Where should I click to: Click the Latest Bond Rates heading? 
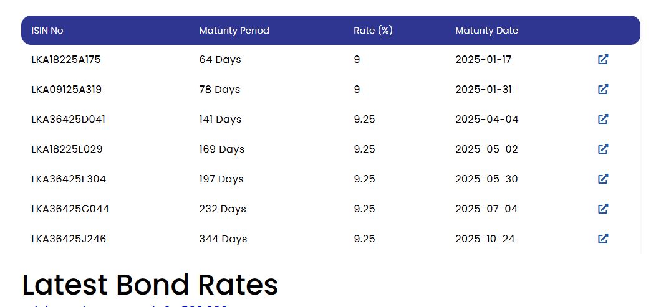[x=150, y=285]
